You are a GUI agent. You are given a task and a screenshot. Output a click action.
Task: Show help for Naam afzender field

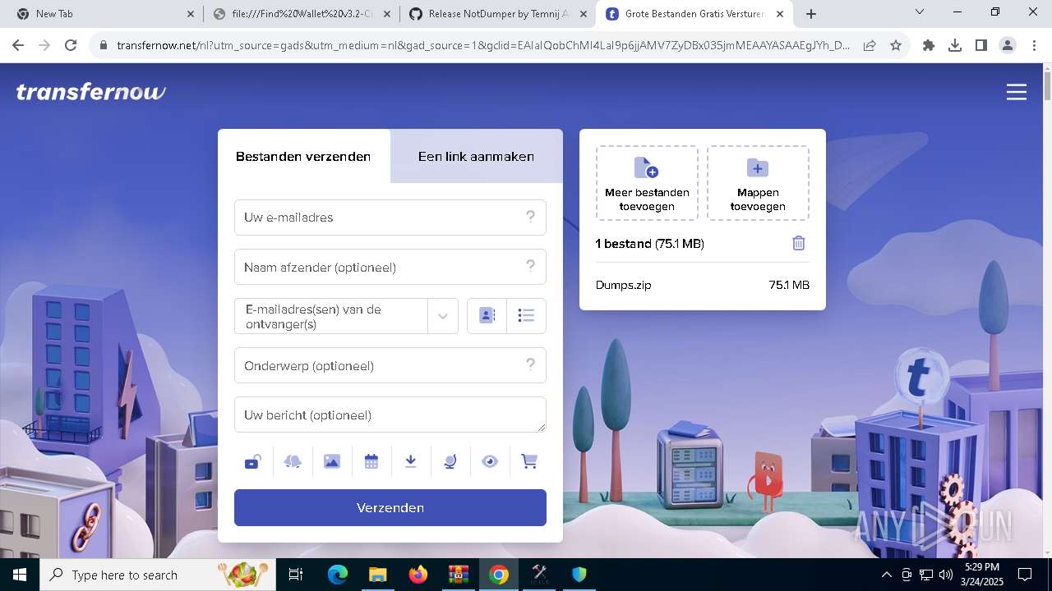[x=531, y=266]
